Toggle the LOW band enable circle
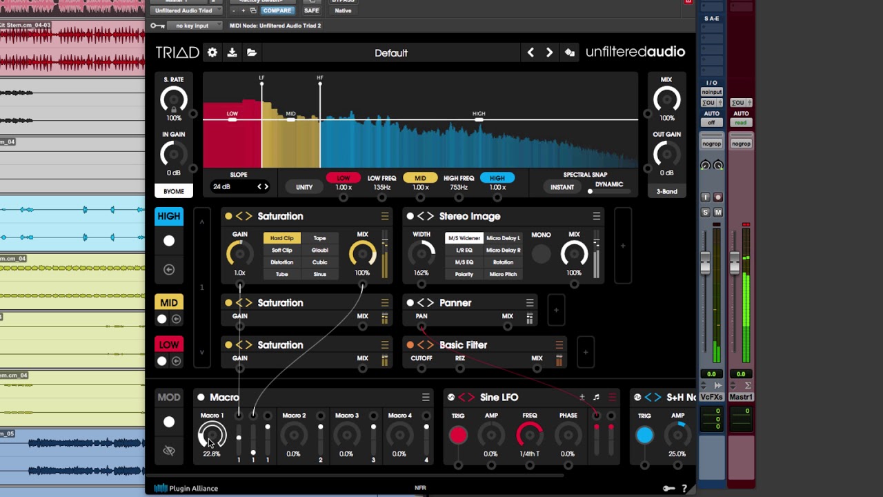The image size is (883, 497). pos(162,361)
